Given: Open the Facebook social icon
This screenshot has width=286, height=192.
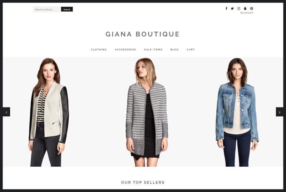Looking at the screenshot, I should tap(226, 8).
